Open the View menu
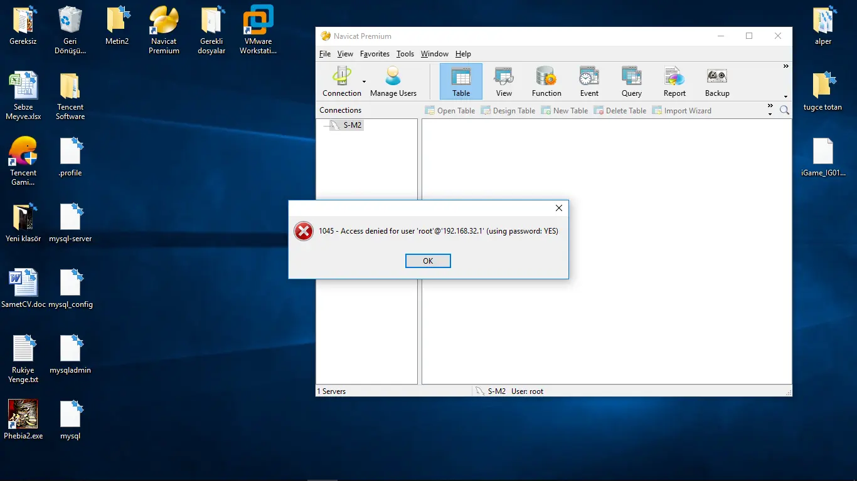Screen dimensions: 857x481 point(345,54)
